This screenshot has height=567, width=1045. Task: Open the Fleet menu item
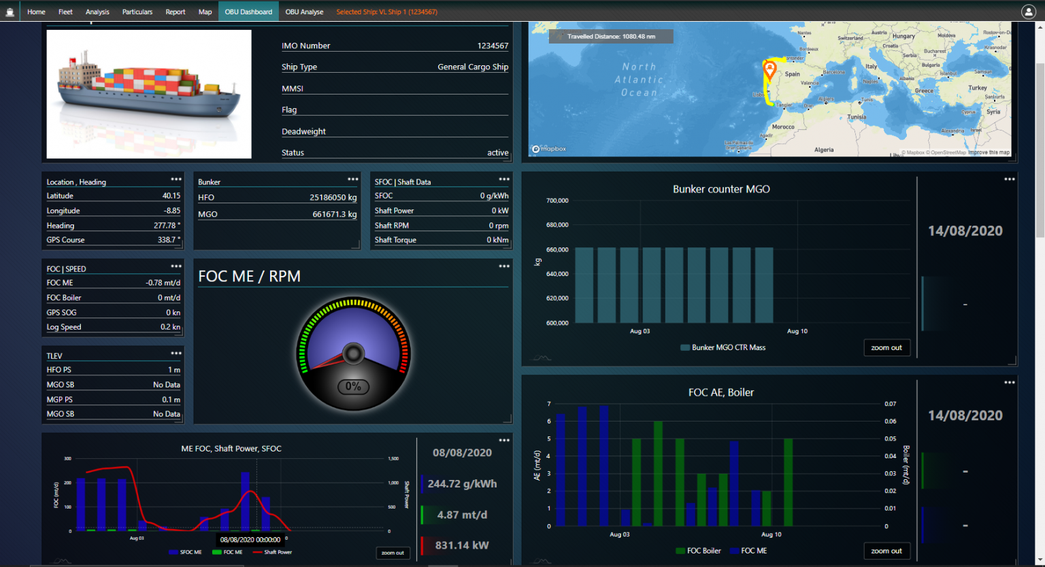[65, 11]
